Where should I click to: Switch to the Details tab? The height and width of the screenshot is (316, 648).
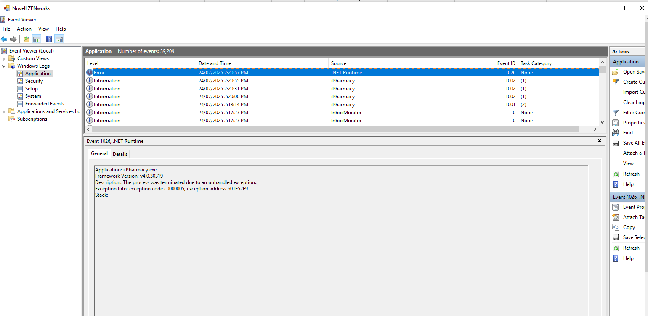pos(120,154)
